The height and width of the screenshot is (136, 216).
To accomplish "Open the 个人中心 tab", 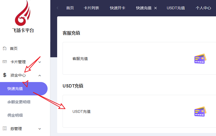I will point(203,8).
